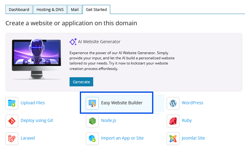Viewport: 245px width, 149px height.
Task: Click the Import an App or Site globe icon
Action: click(x=92, y=139)
